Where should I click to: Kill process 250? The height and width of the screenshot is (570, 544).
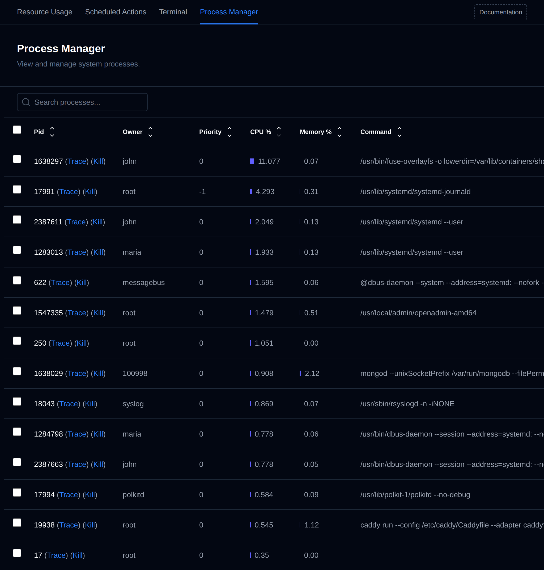tap(82, 343)
